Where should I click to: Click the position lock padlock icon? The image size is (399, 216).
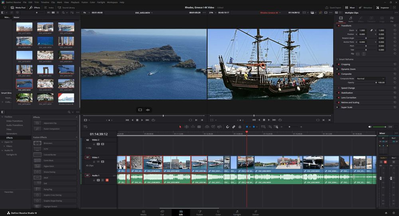[x=239, y=127]
